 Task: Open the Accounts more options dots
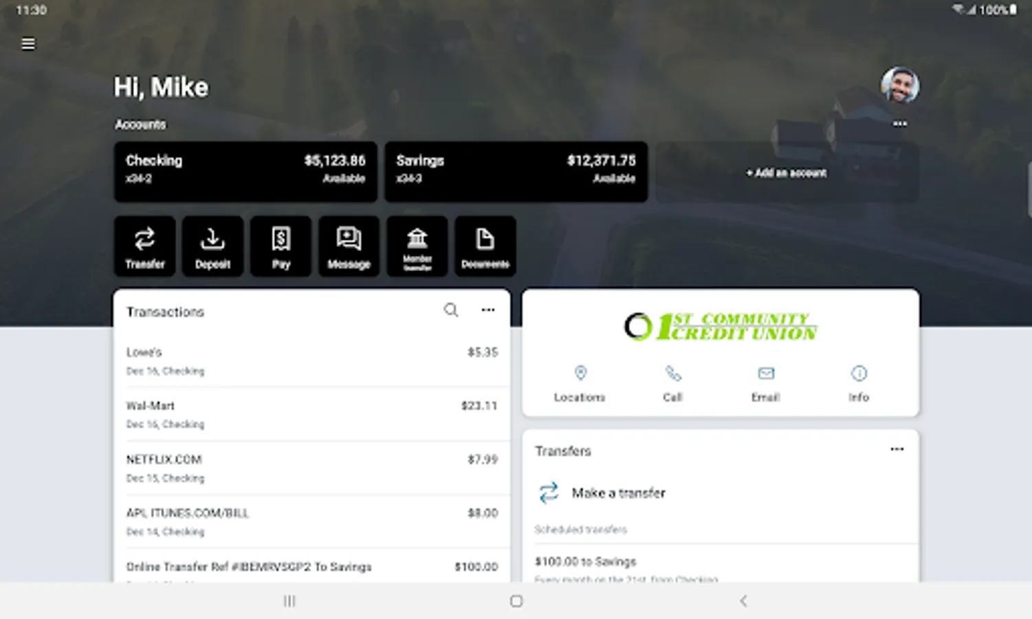coord(899,124)
